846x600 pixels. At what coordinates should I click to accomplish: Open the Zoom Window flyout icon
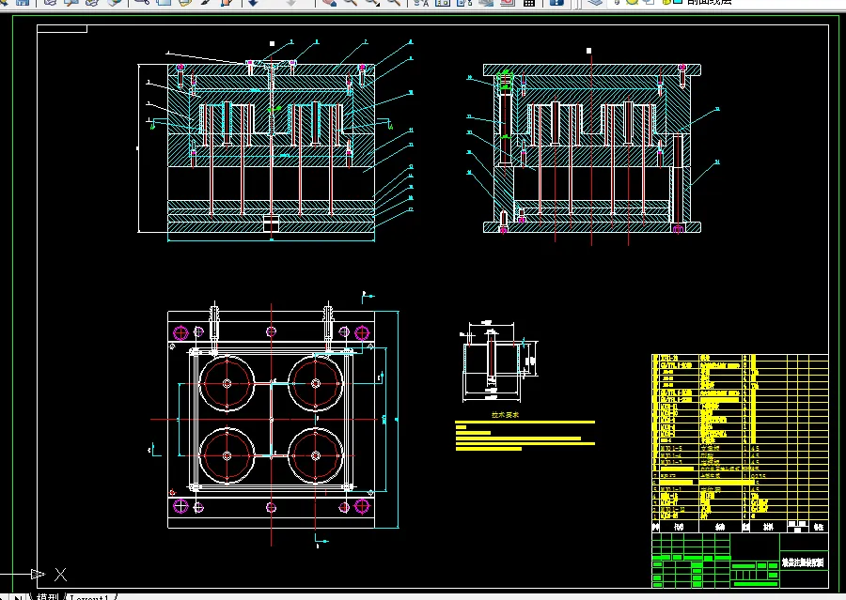click(371, 2)
